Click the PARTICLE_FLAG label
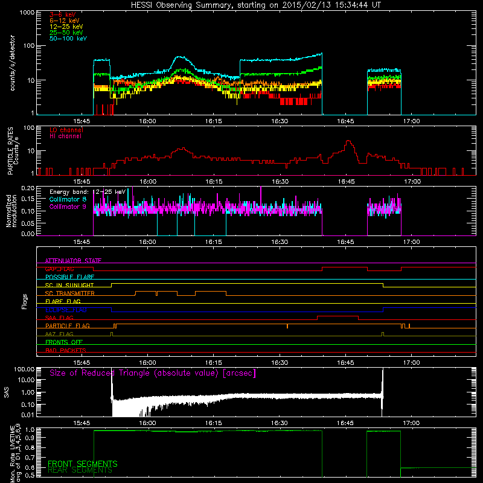 [68, 326]
